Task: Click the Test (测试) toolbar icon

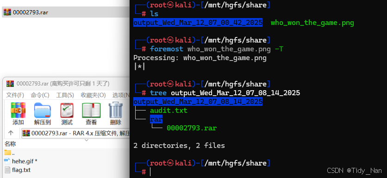Action: (x=67, y=114)
